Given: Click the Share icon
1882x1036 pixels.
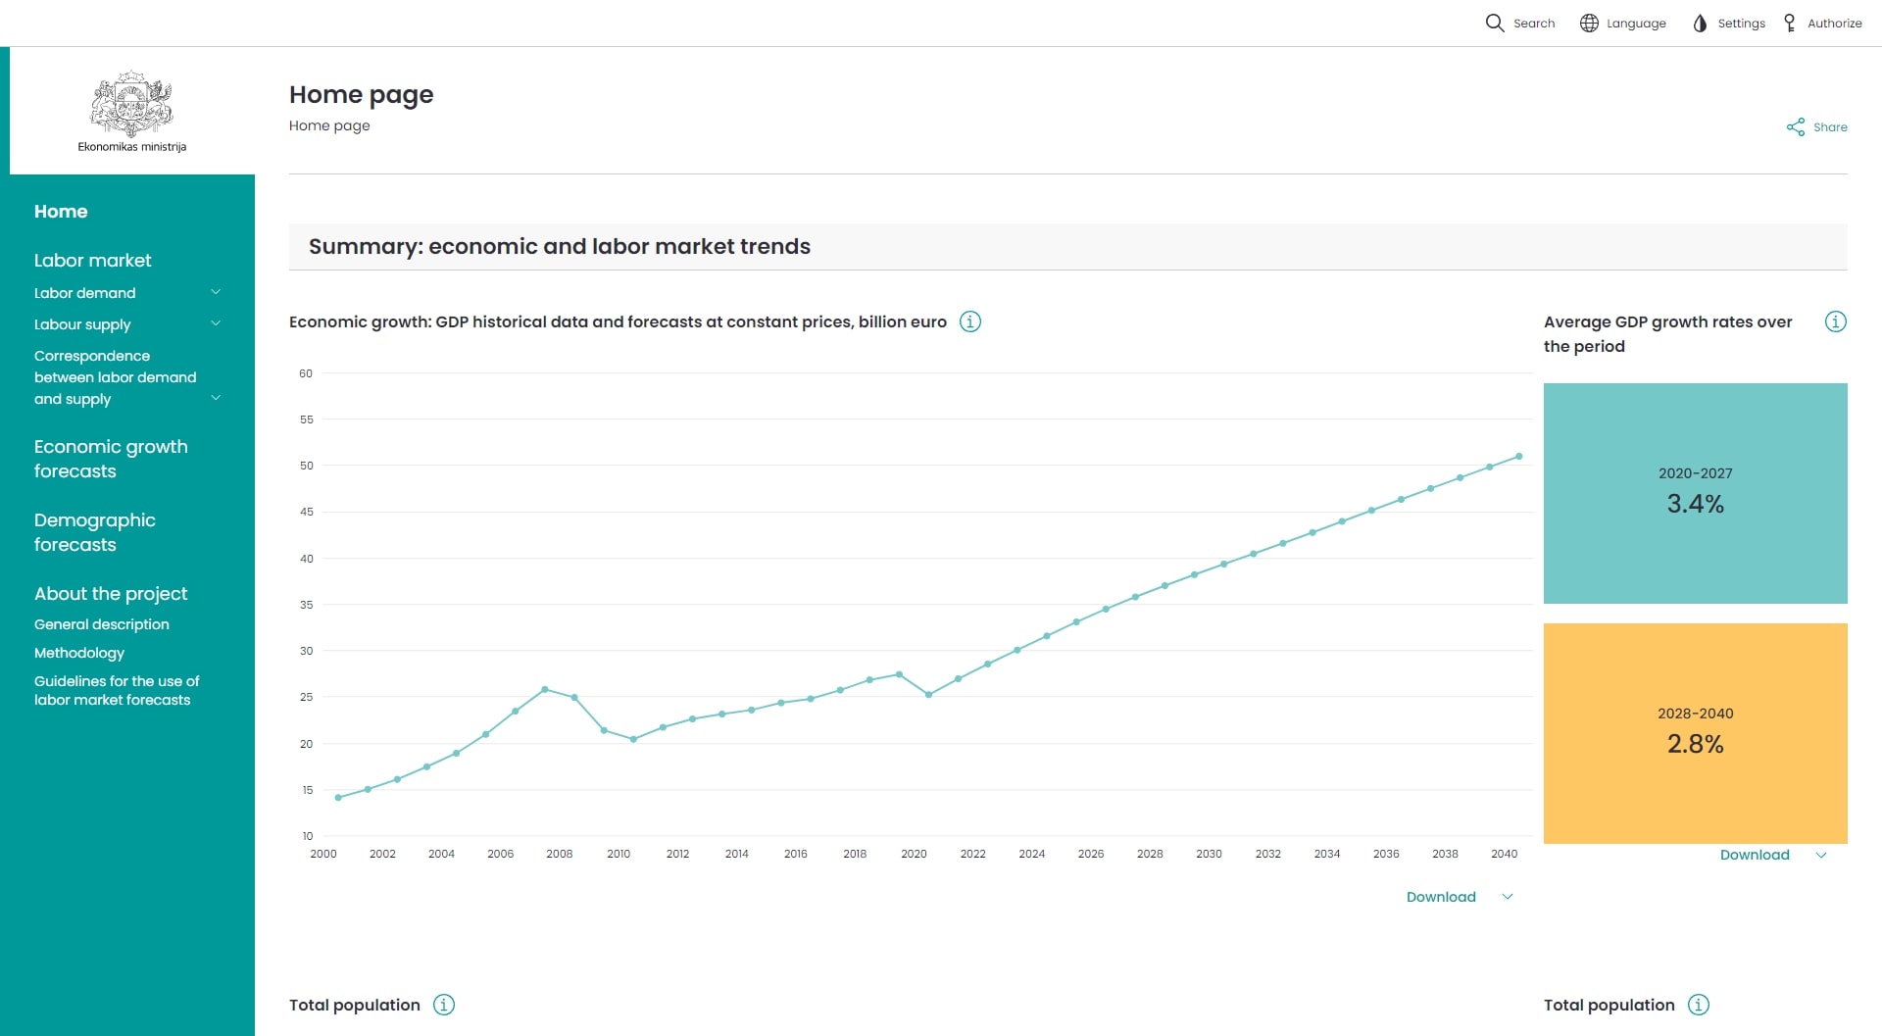Looking at the screenshot, I should 1795,127.
